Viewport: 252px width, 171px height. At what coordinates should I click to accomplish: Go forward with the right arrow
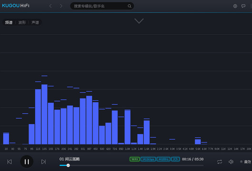pos(61,6)
